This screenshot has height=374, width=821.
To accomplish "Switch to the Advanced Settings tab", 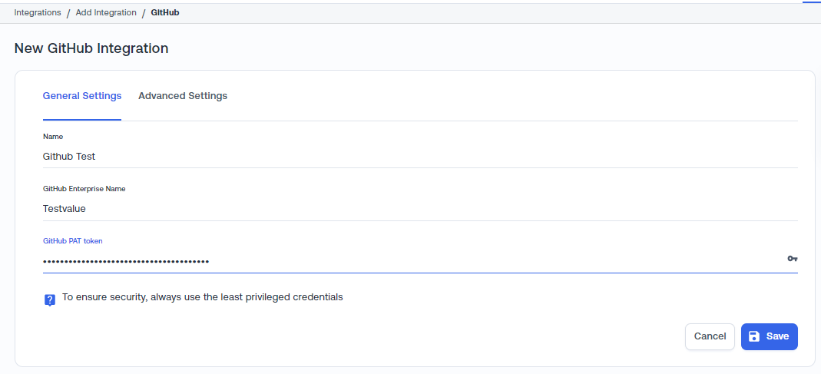I will tap(183, 96).
